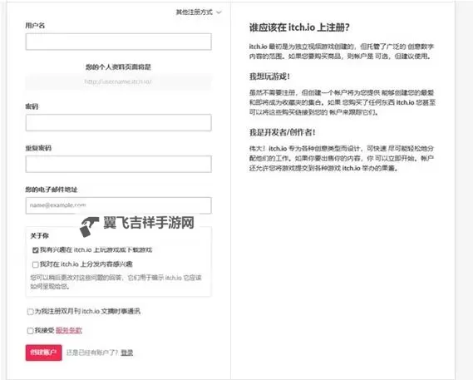Click the 您的电子邮件地址 label
Image resolution: width=473 pixels, height=380 pixels.
52,190
